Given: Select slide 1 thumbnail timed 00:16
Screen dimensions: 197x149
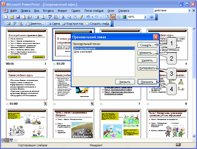Looking at the screenshot, I should coord(27,44).
